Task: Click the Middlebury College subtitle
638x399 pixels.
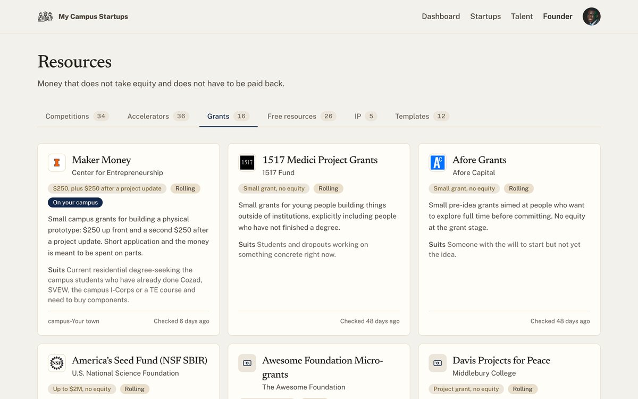Action: pyautogui.click(x=484, y=373)
